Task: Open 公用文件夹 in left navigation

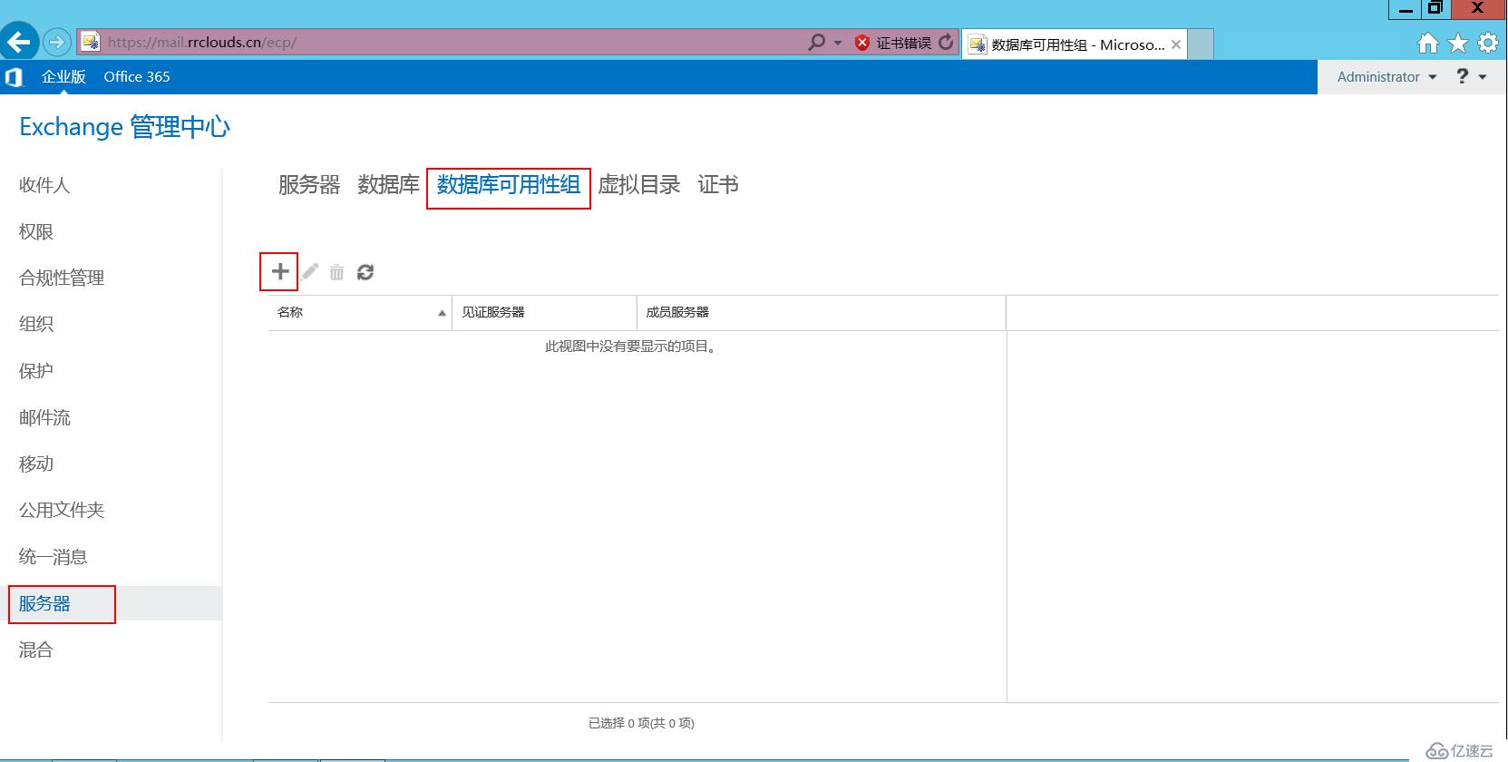Action: (62, 511)
